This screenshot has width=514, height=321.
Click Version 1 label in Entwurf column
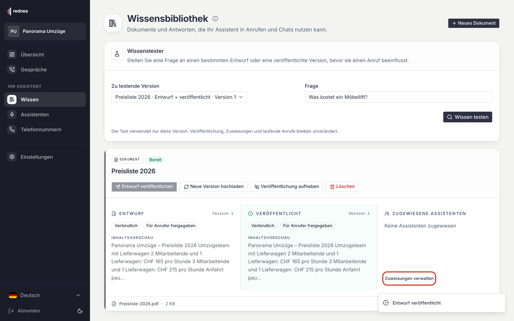click(223, 213)
